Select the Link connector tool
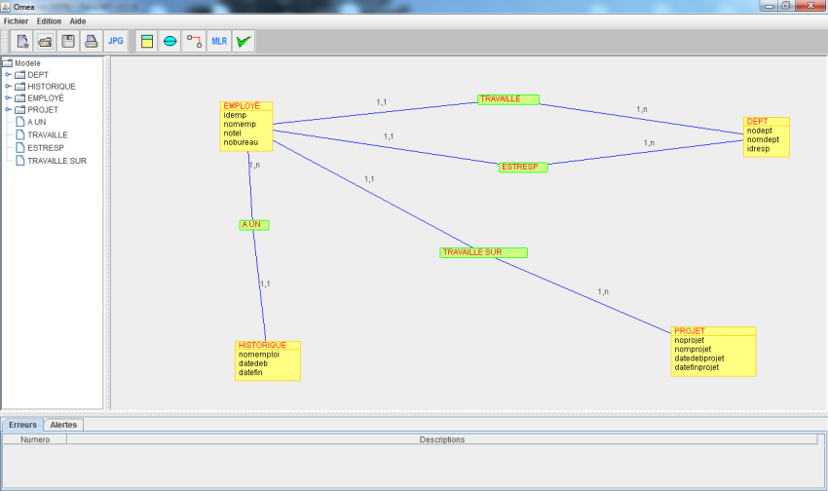828x491 pixels. [194, 41]
